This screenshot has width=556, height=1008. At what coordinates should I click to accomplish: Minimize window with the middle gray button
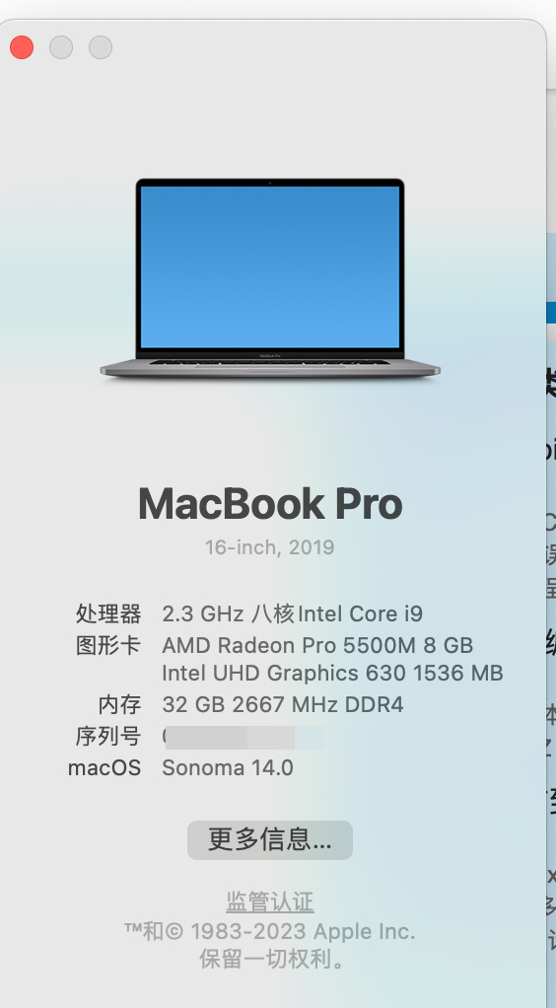click(61, 47)
